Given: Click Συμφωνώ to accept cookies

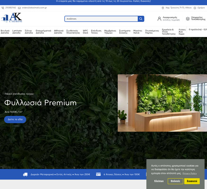Looking at the screenshot, I should tap(192, 181).
